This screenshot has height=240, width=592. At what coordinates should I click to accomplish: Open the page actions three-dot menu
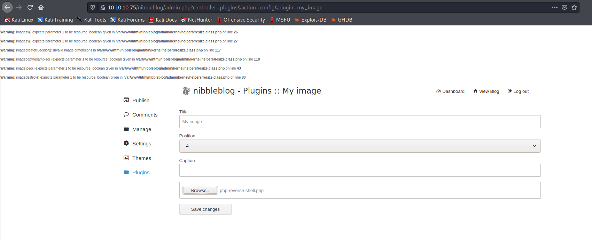coord(555,7)
